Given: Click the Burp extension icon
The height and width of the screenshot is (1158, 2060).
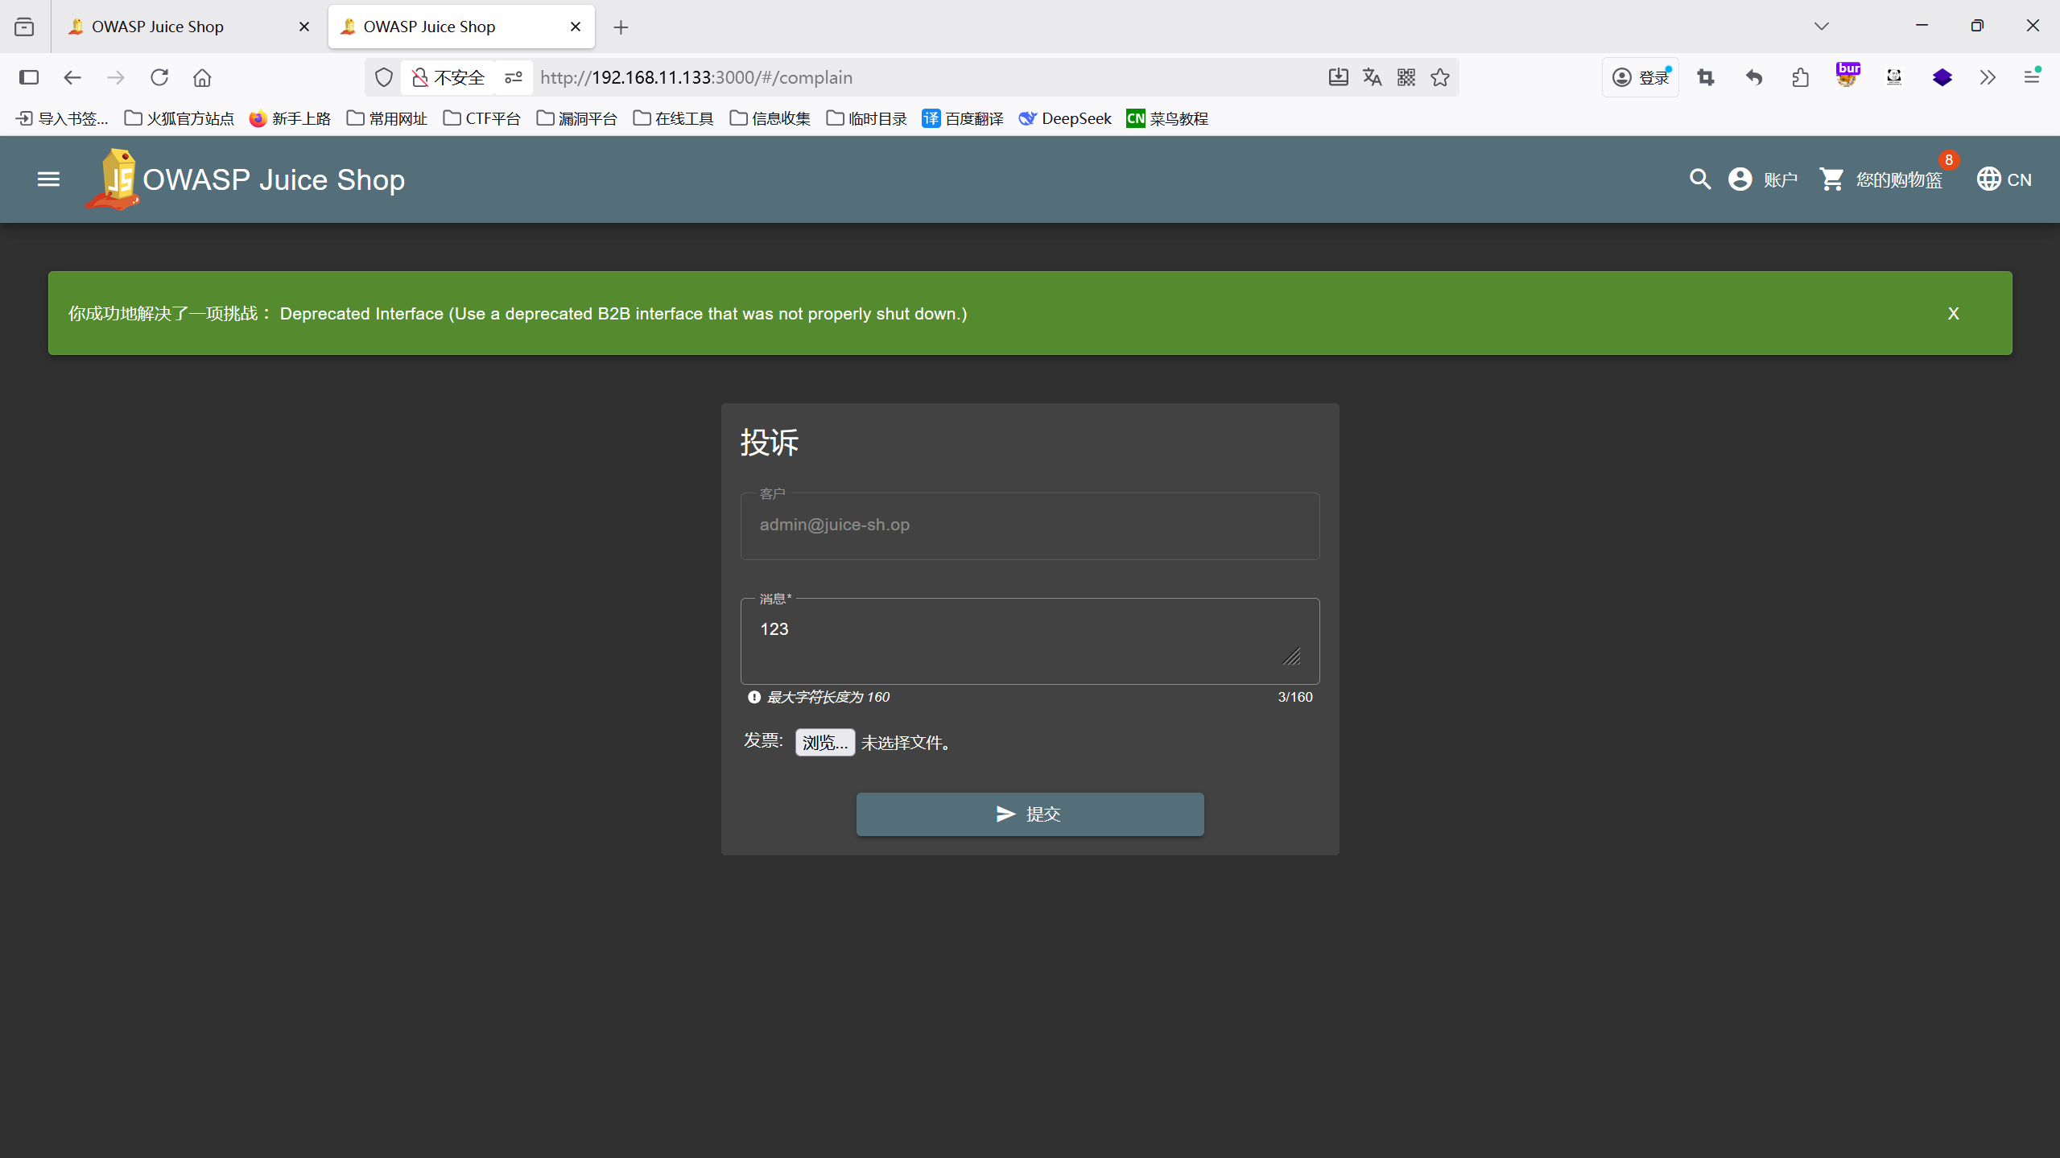Looking at the screenshot, I should tap(1847, 76).
